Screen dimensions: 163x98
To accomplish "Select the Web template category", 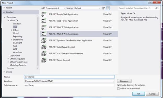I will (x=15, y=27).
